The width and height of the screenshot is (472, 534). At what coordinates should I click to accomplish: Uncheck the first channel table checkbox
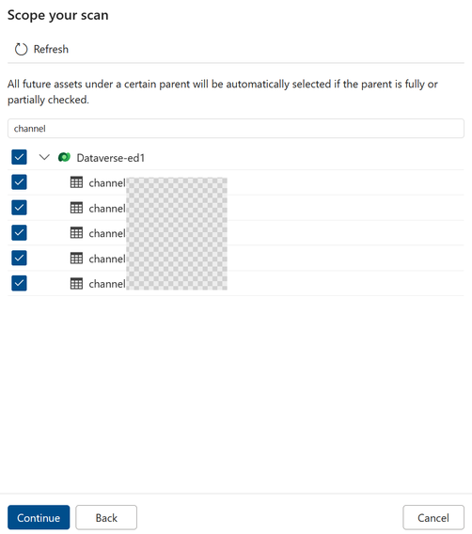19,182
